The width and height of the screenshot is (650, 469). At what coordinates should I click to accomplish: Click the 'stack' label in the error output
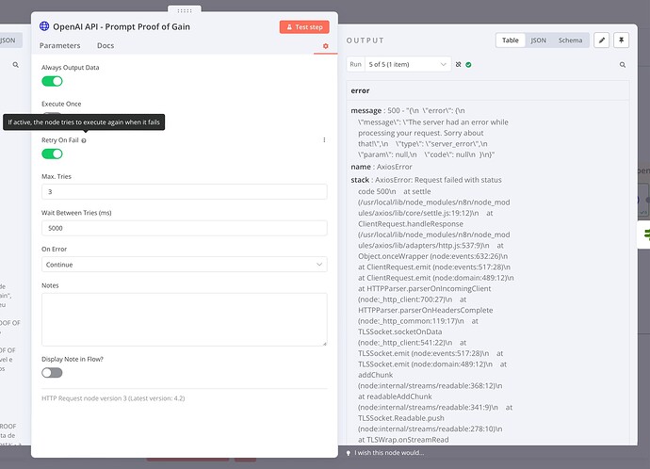[x=360, y=180]
